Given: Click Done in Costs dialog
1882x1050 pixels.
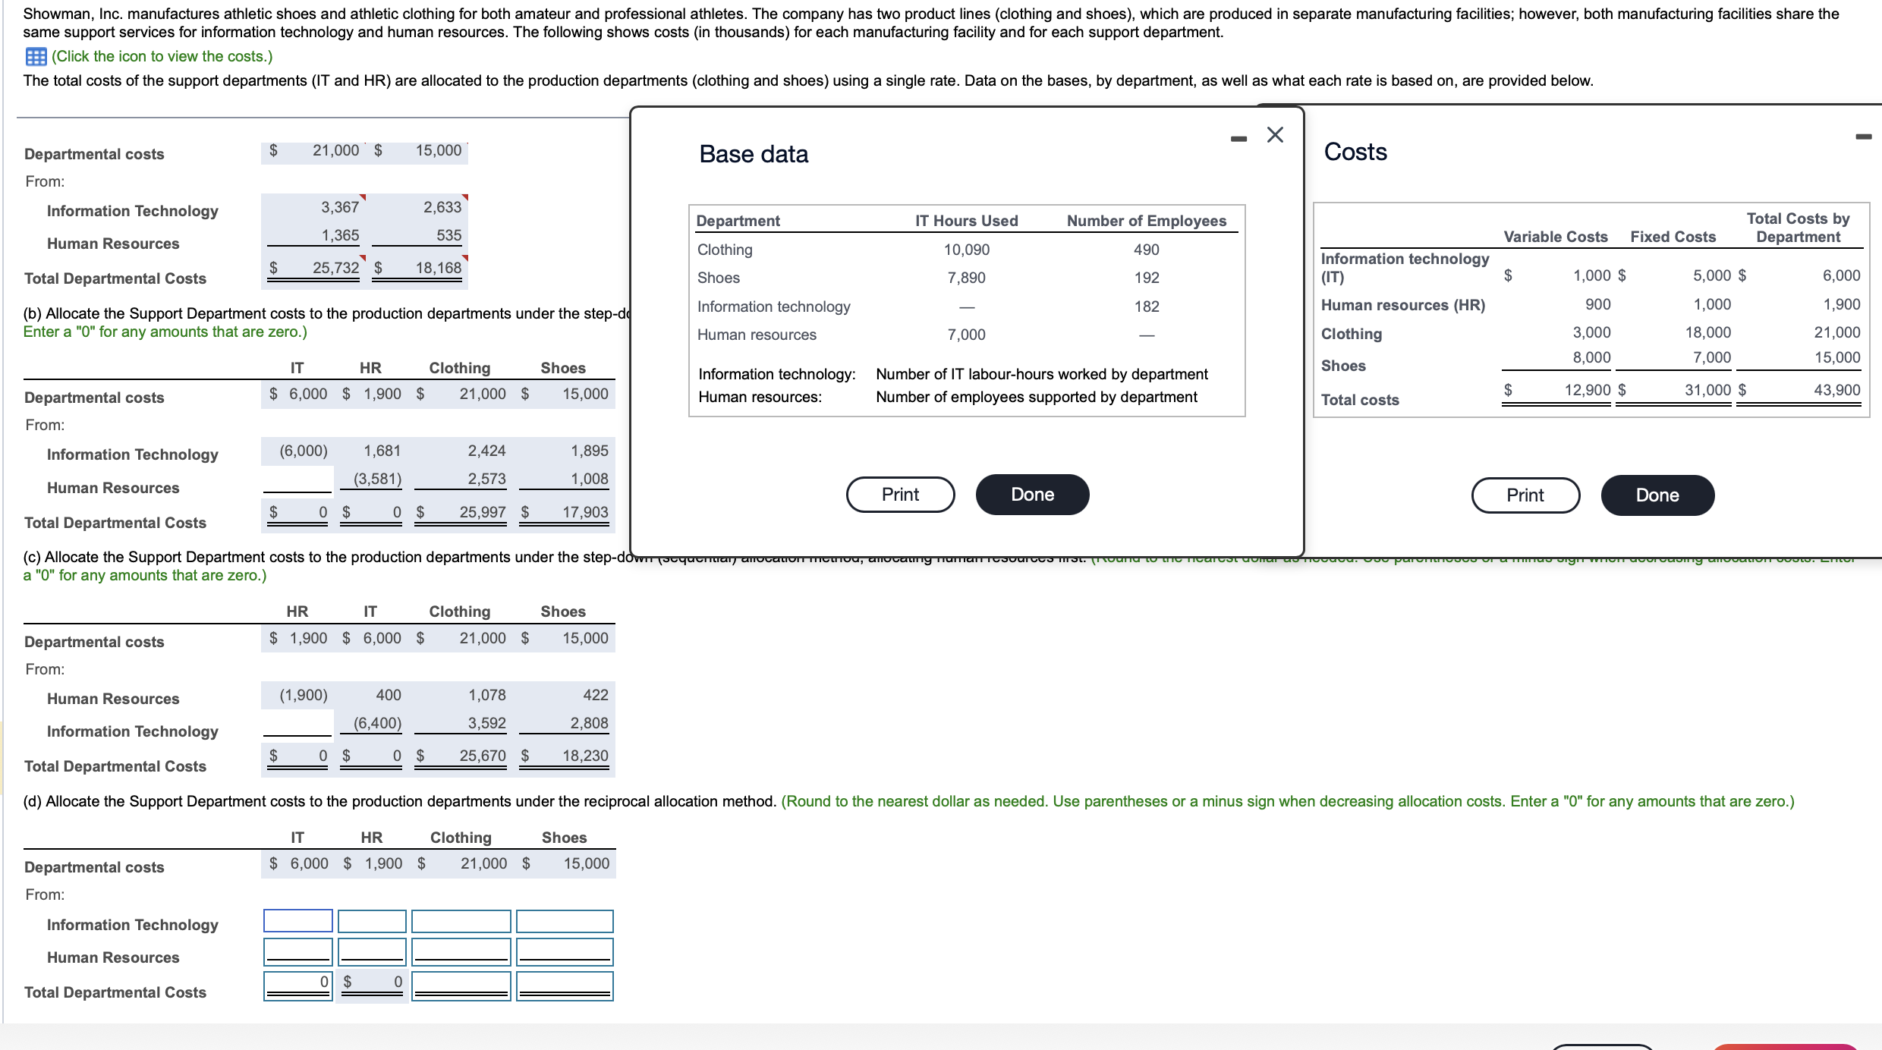Looking at the screenshot, I should click(x=1657, y=495).
